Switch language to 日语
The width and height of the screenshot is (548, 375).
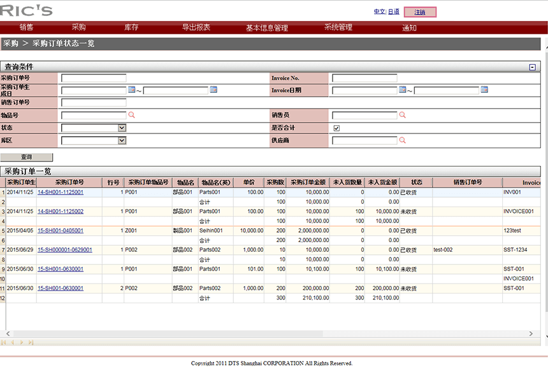click(394, 12)
